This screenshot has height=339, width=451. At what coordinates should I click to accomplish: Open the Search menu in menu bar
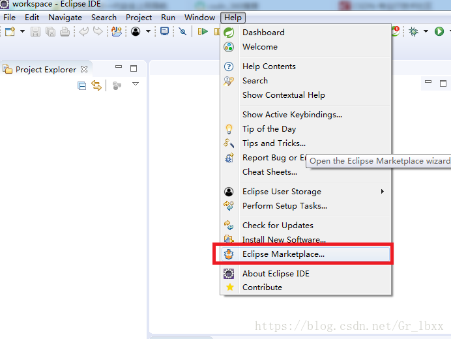click(x=104, y=18)
